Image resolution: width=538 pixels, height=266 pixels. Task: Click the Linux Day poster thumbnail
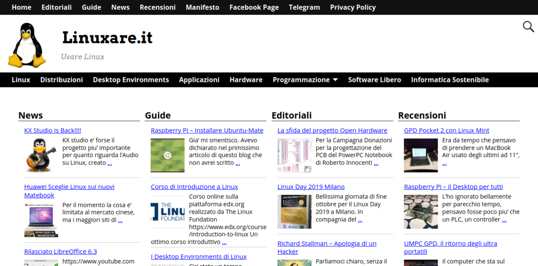click(295, 211)
